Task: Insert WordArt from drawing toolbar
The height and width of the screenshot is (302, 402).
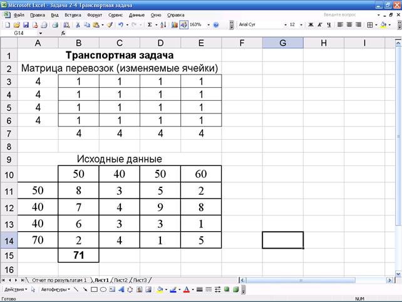Action: [121, 289]
